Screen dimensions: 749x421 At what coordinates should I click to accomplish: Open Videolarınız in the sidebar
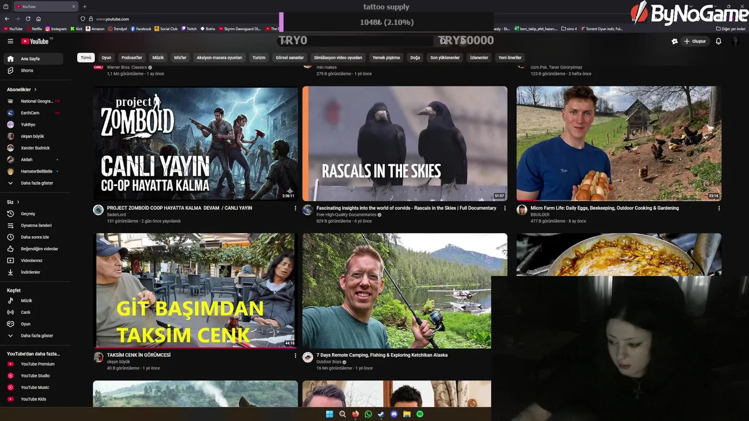tap(32, 261)
